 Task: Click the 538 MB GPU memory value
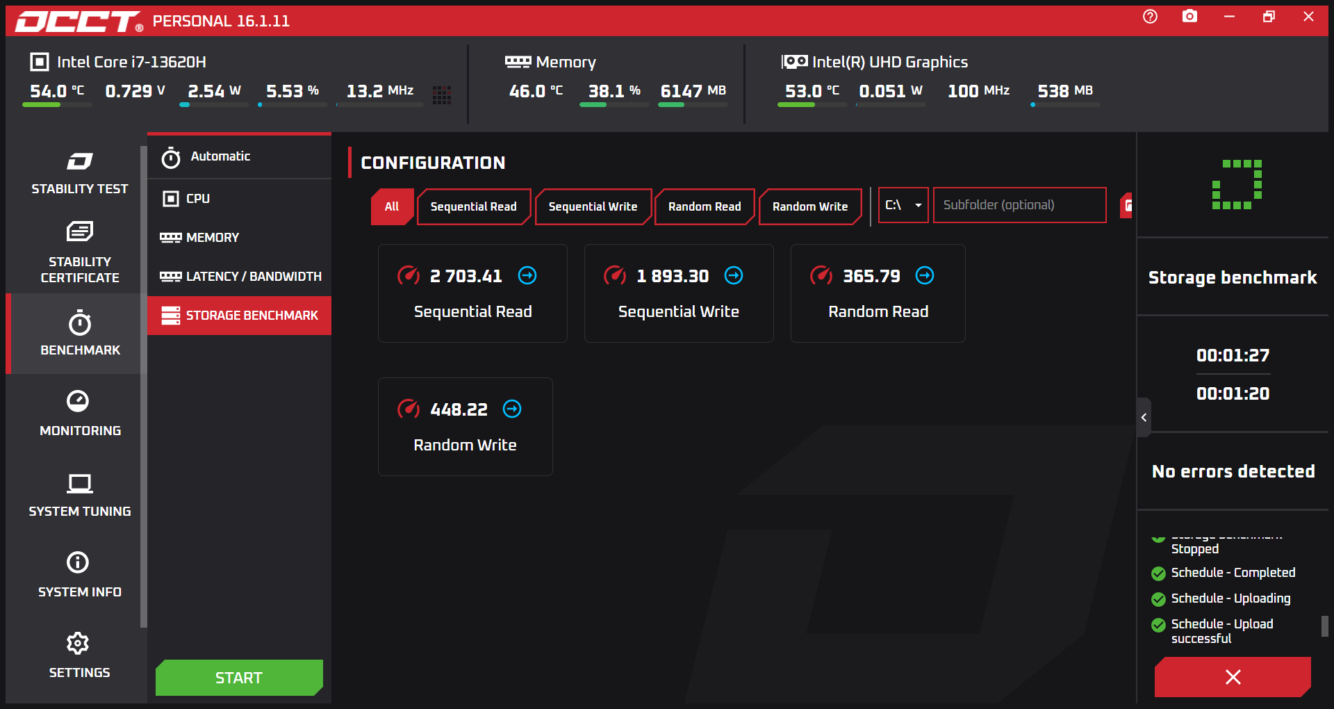1065,91
